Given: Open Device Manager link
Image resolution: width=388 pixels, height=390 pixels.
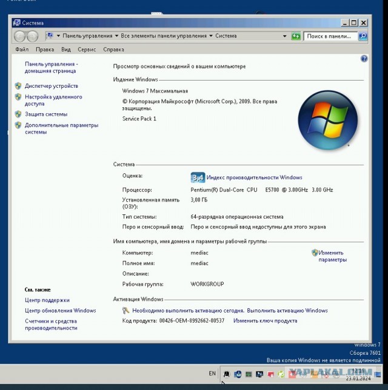Looking at the screenshot, I should pyautogui.click(x=52, y=86).
